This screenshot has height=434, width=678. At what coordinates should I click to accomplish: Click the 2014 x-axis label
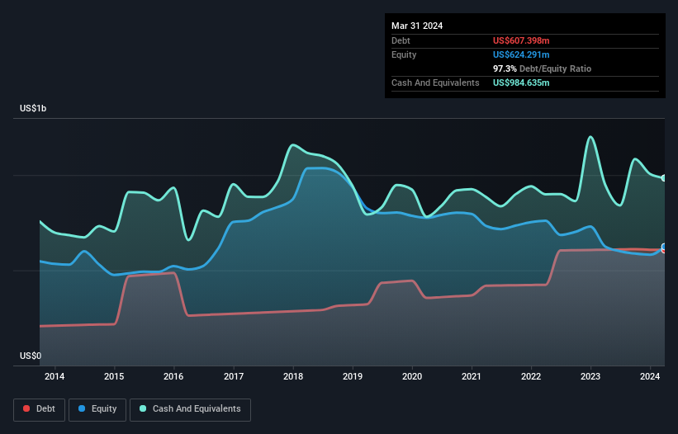click(55, 376)
